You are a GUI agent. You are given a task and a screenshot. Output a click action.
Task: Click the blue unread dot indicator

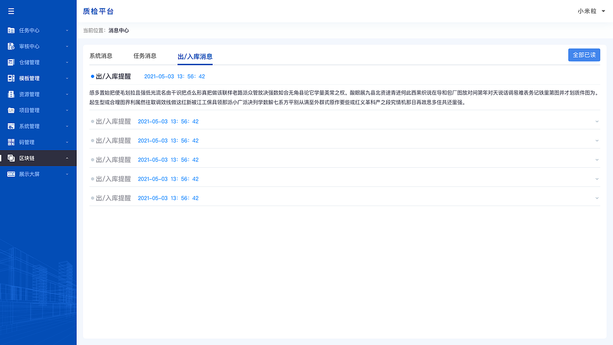(x=92, y=76)
